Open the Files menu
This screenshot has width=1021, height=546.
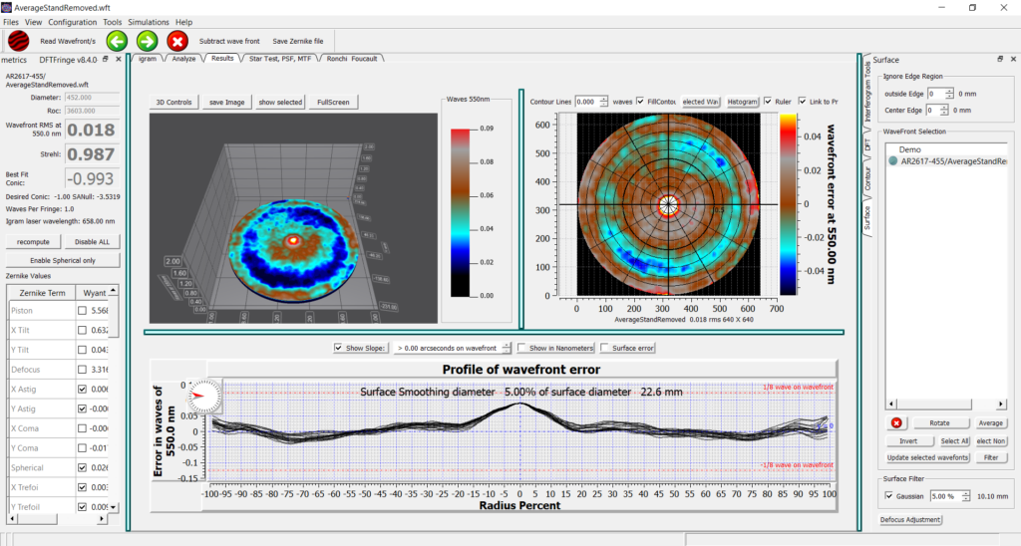[11, 22]
